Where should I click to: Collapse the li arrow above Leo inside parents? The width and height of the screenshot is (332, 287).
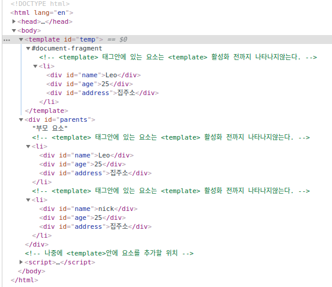tap(28, 146)
